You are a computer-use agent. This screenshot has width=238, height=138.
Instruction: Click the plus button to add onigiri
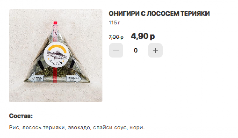155,50
